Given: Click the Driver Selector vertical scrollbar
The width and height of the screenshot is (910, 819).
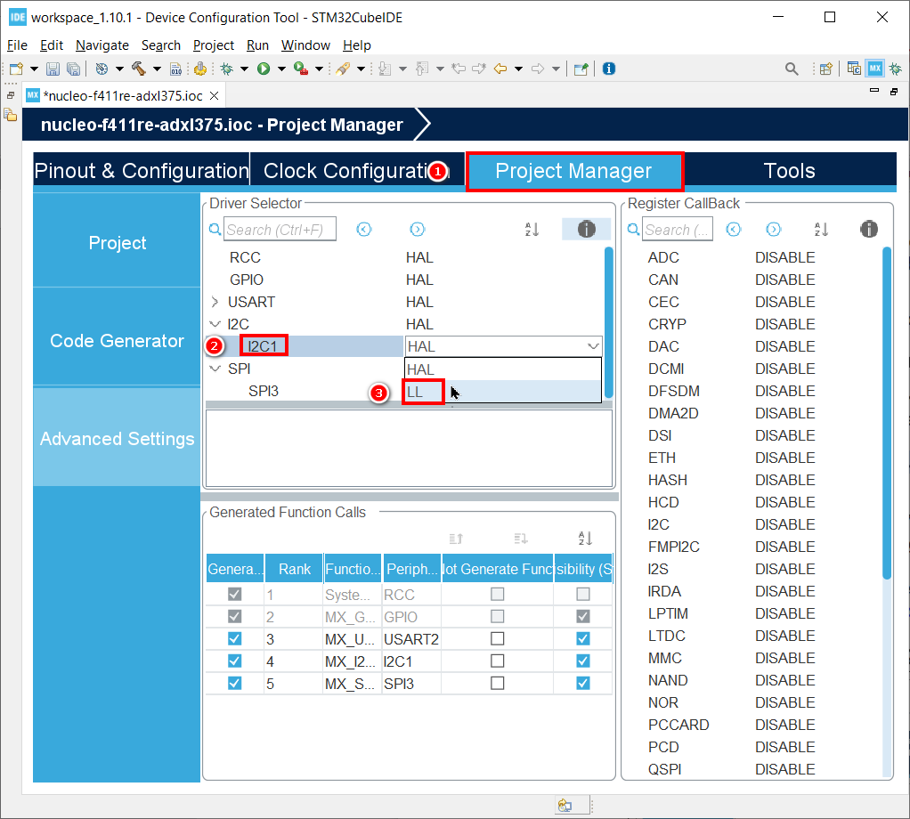Looking at the screenshot, I should [608, 322].
